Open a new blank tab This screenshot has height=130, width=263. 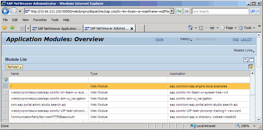140,29
